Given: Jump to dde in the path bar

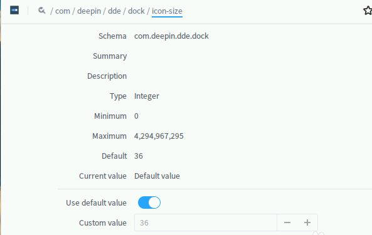Looking at the screenshot, I should pos(114,11).
